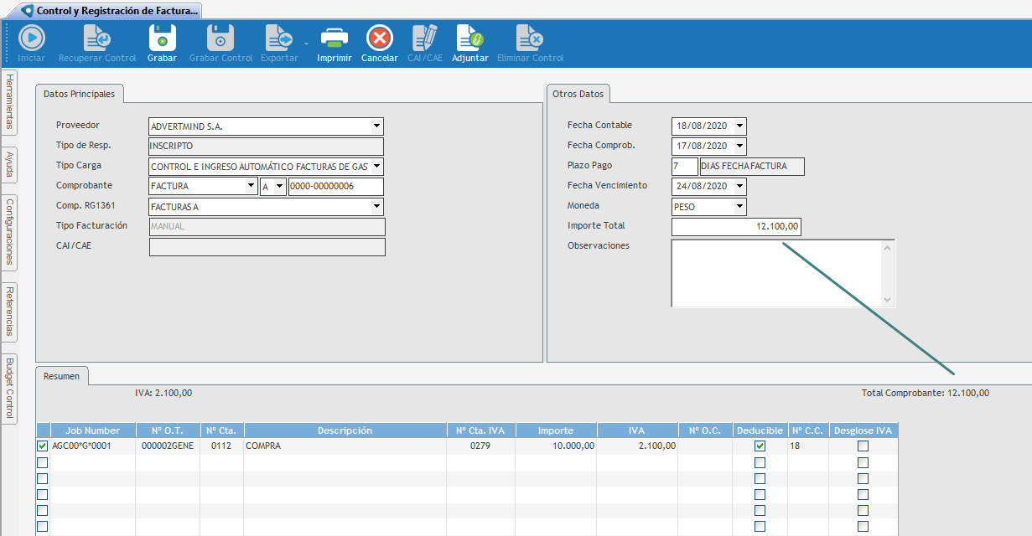Expand the Proveedor dropdown
Image resolution: width=1032 pixels, height=536 pixels.
pos(376,126)
